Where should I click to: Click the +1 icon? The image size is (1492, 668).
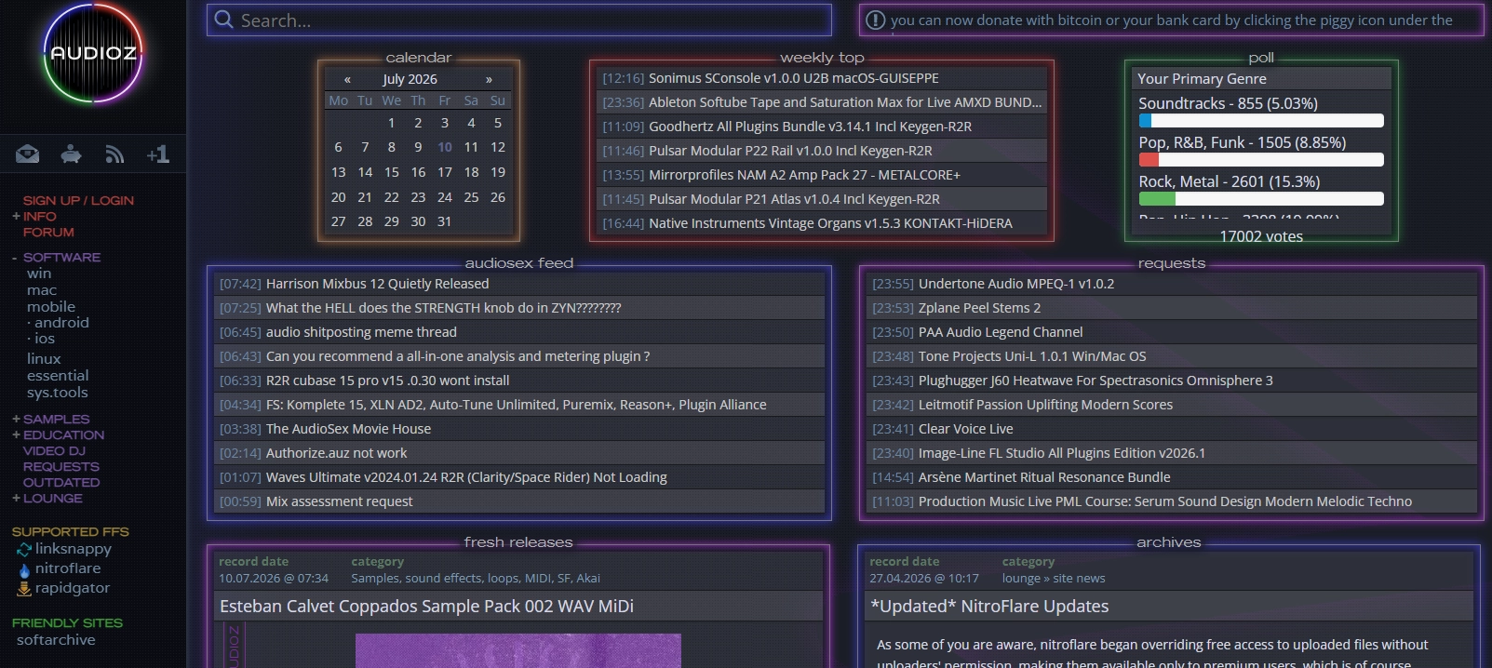pyautogui.click(x=157, y=154)
